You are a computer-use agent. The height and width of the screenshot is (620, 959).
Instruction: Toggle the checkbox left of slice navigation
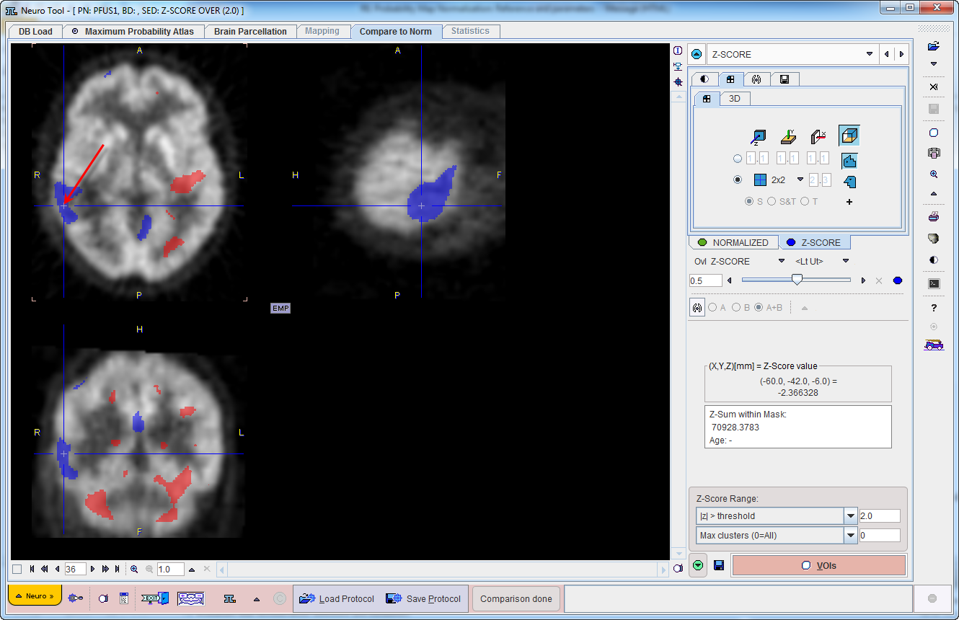[17, 569]
